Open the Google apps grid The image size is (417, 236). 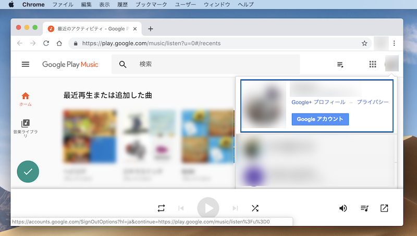click(372, 65)
